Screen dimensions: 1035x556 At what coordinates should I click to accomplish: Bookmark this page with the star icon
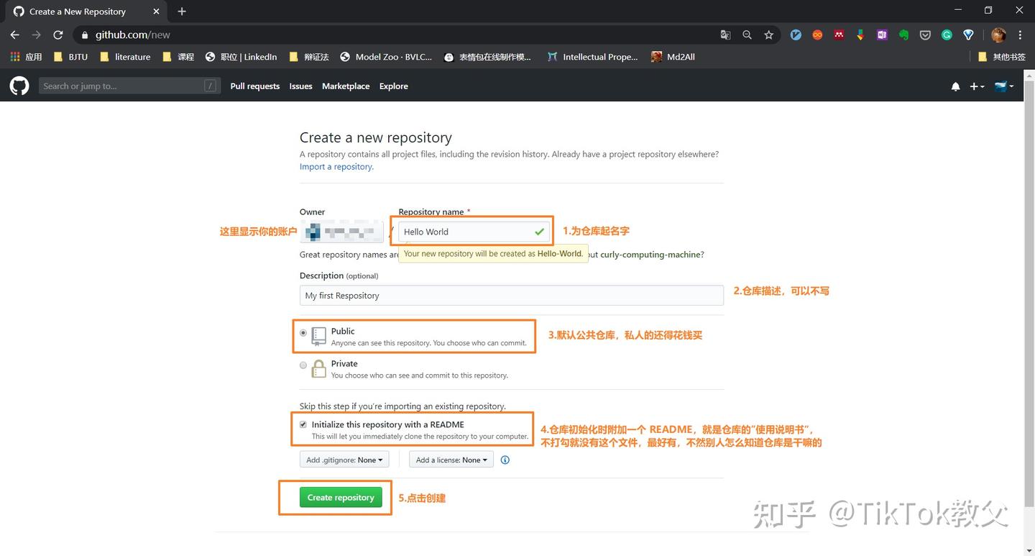[768, 34]
